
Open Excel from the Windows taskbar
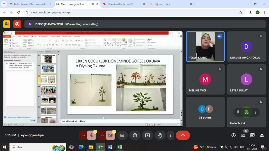point(120,147)
